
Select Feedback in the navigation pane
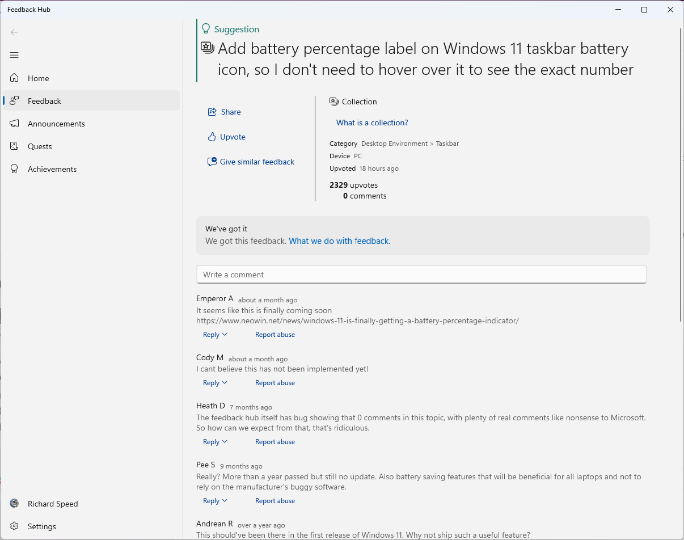click(x=91, y=101)
